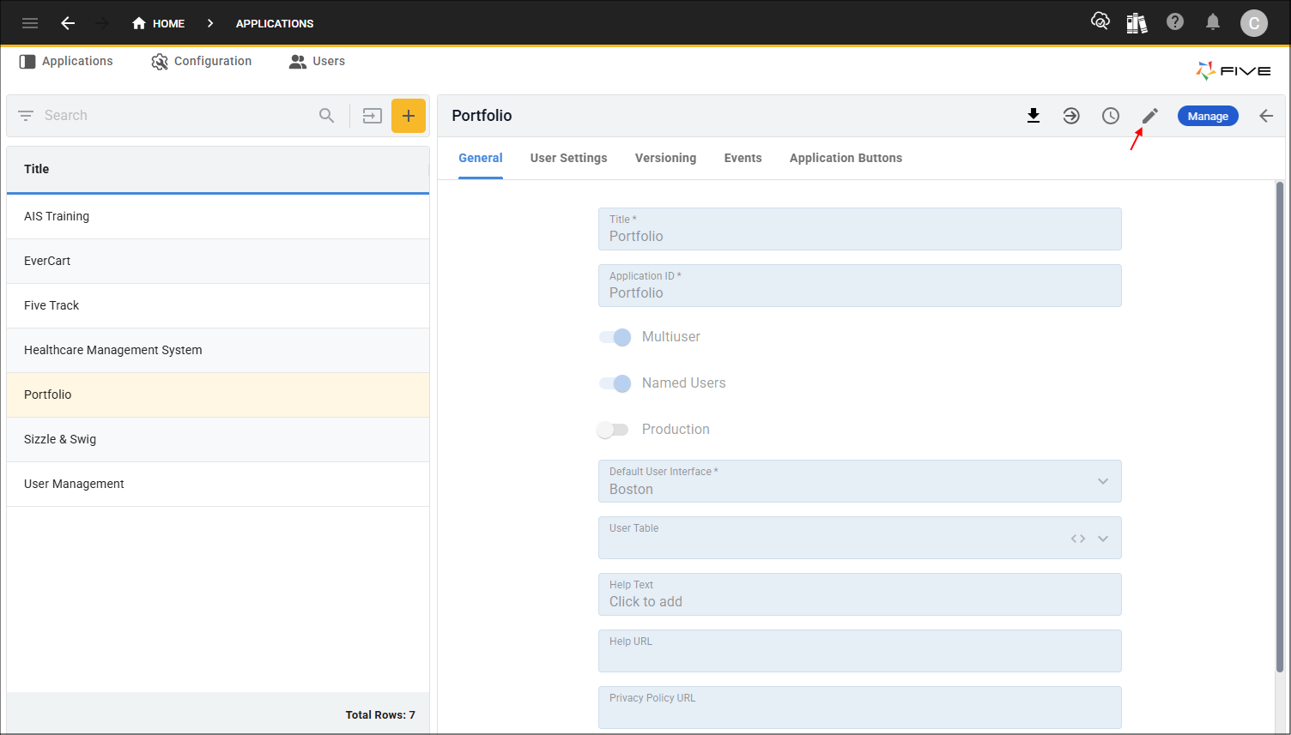Click the import application icon near search
This screenshot has height=735, width=1291.
pos(372,116)
